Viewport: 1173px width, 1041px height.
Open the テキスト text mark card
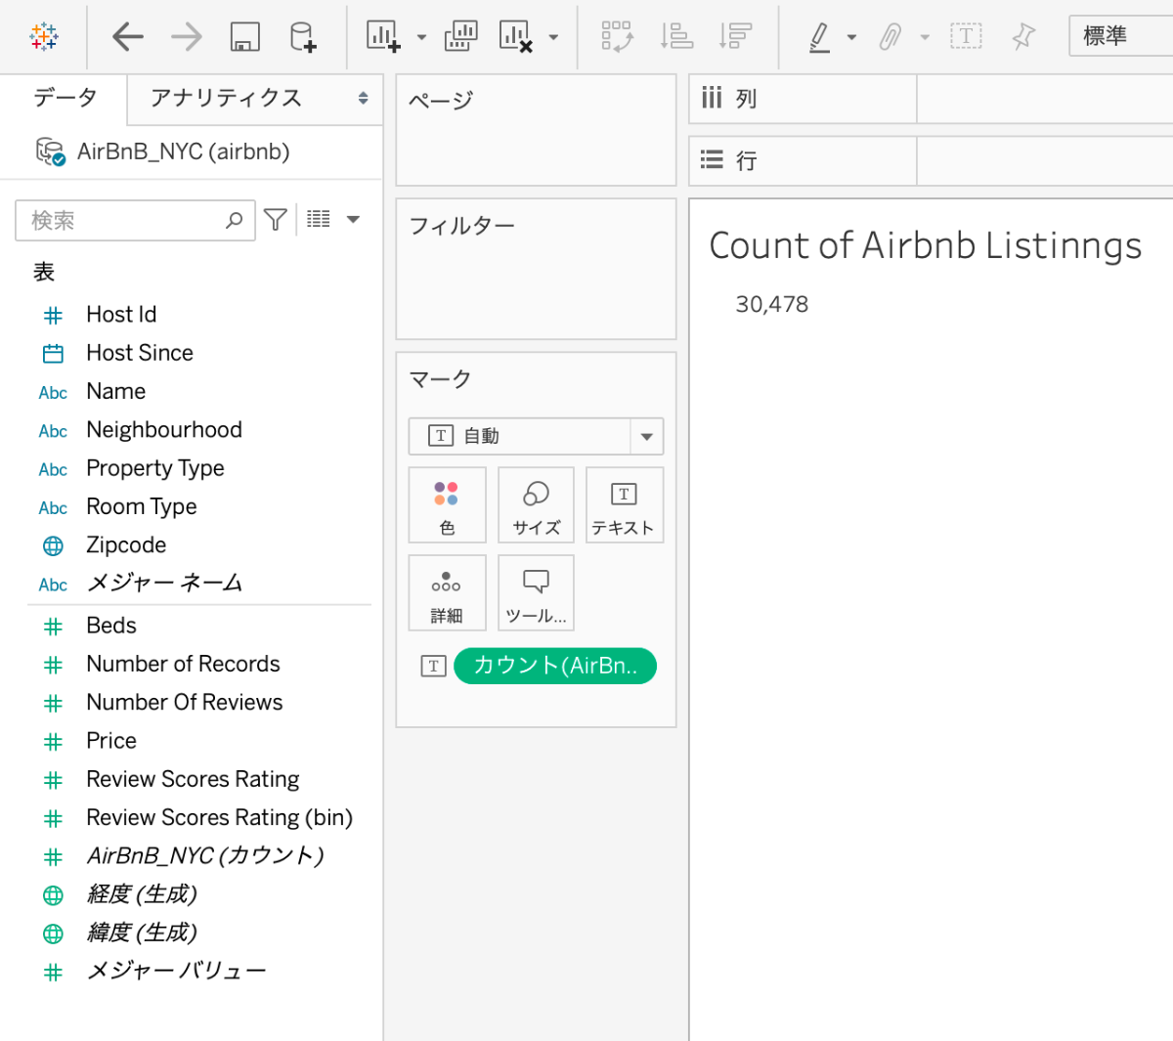(624, 504)
